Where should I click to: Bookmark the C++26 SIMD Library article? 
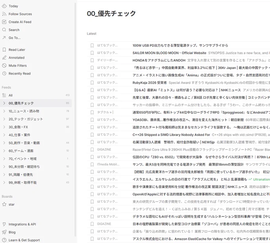92,135
